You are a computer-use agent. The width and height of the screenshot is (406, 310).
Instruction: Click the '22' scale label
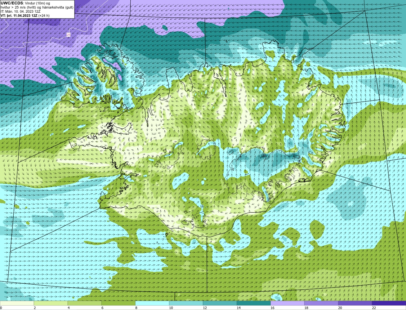[374, 308]
